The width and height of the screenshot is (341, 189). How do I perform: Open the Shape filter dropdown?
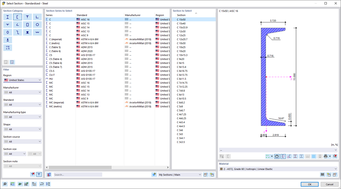(x=22, y=129)
